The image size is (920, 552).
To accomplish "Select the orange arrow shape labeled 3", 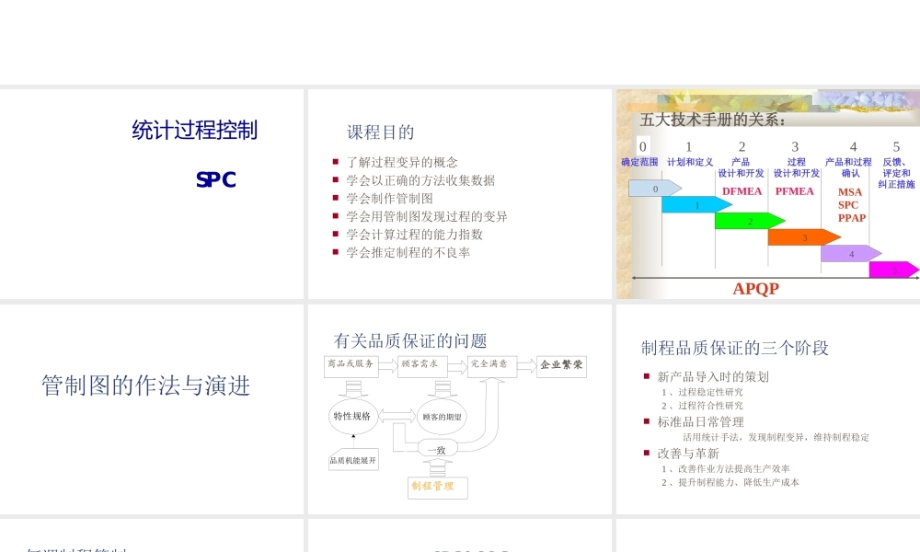I will click(804, 237).
